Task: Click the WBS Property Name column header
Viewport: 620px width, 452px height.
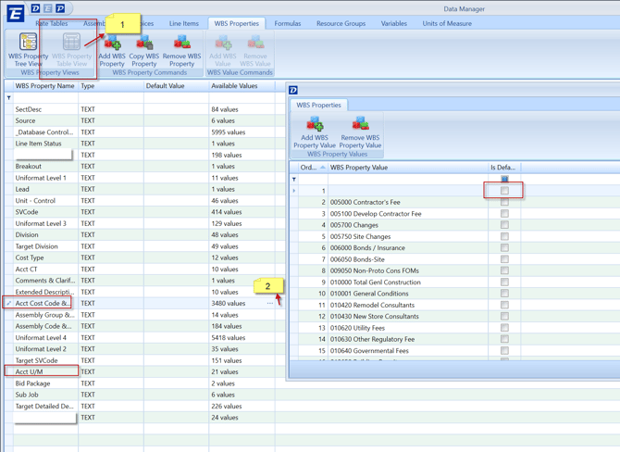Action: pyautogui.click(x=44, y=86)
